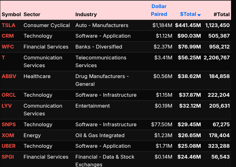The height and width of the screenshot is (167, 236).
Task: Click the Industry column header
Action: (86, 14)
